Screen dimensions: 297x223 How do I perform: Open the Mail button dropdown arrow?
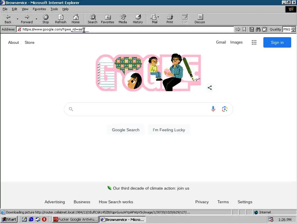158,17
